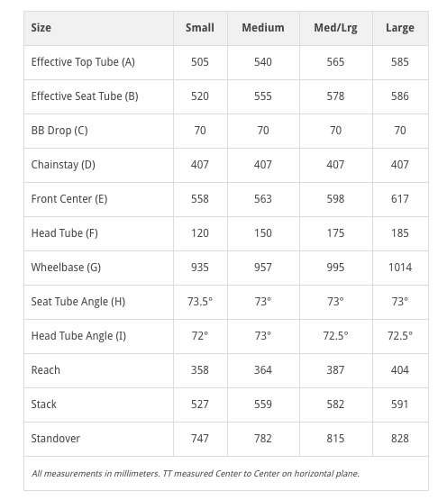Click the Head Tube Angle (I) label
This screenshot has width=447, height=500.
[78, 336]
